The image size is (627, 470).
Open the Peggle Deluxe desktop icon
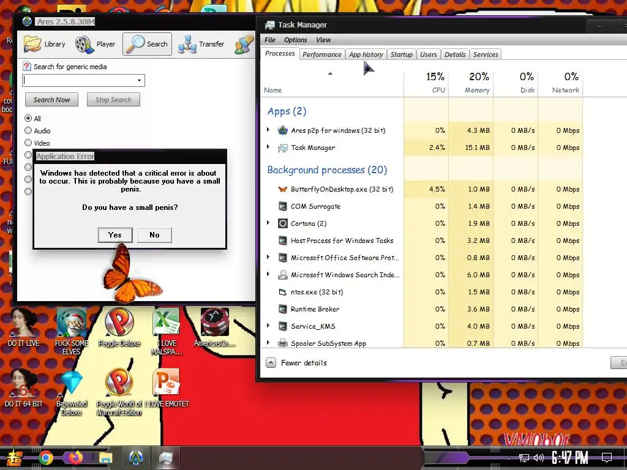[x=119, y=327]
